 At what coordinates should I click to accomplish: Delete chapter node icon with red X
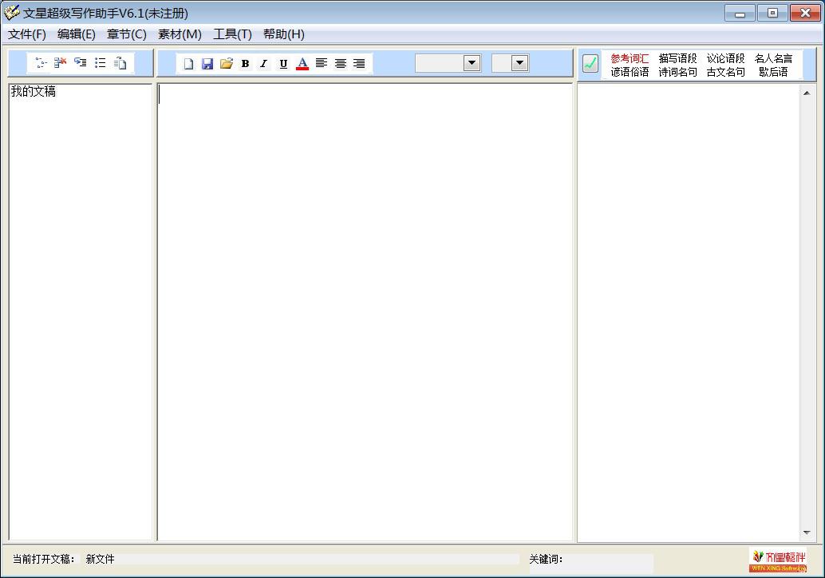61,62
